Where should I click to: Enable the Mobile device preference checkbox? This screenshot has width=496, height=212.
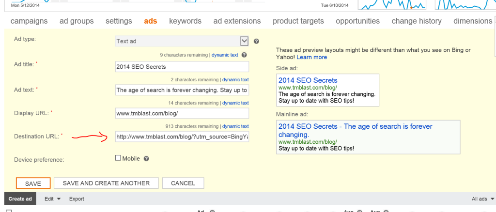tap(118, 158)
